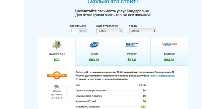
Task: Click the Qwintry AIR airplane mascot icon
Action: coord(57,44)
